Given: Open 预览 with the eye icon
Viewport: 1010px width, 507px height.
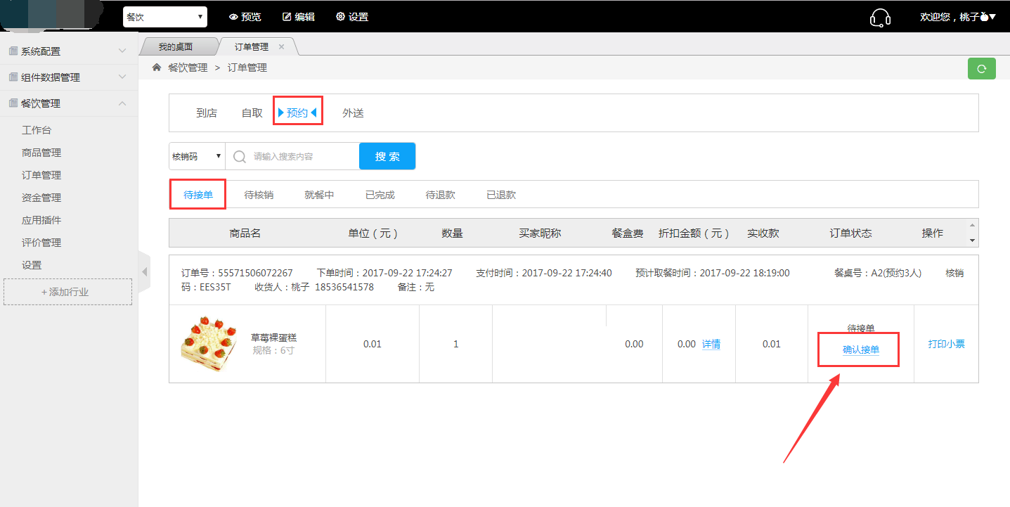Looking at the screenshot, I should (x=245, y=17).
